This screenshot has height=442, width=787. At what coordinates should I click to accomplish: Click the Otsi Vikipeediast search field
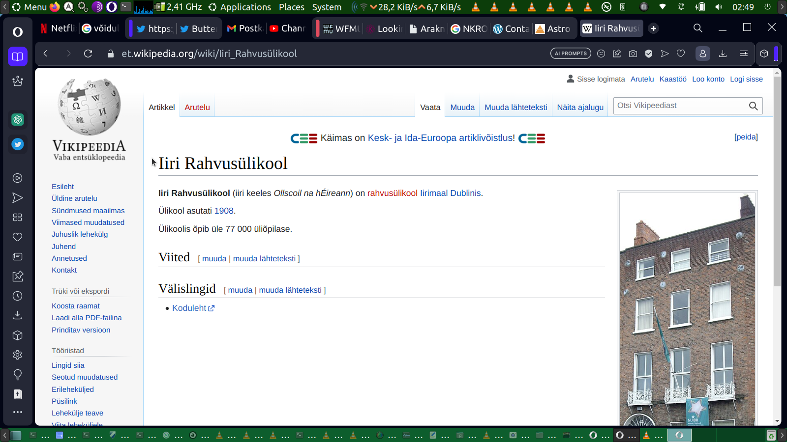(x=681, y=106)
